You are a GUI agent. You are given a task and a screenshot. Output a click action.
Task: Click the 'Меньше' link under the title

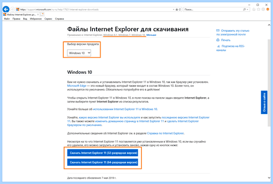(x=152, y=35)
